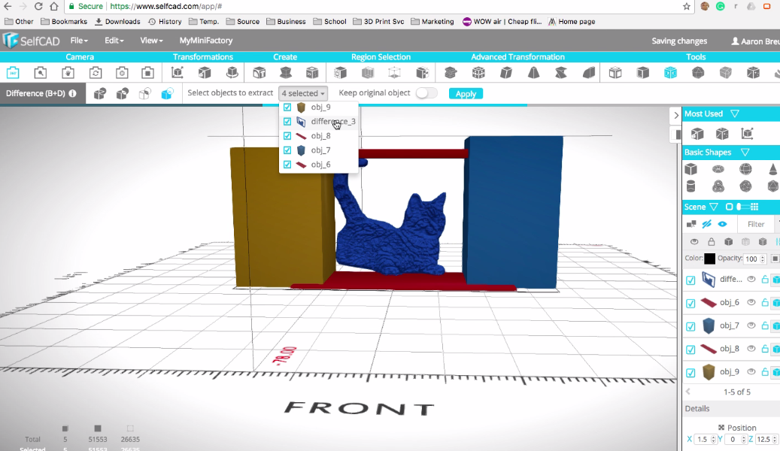The image size is (780, 451).
Task: Deselect obj_6 checkbox in Scene panel
Action: click(x=690, y=304)
